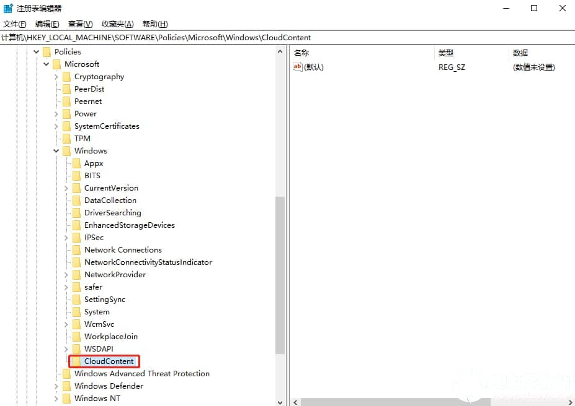
Task: Click the NetworkProvider folder icon
Action: pos(76,275)
